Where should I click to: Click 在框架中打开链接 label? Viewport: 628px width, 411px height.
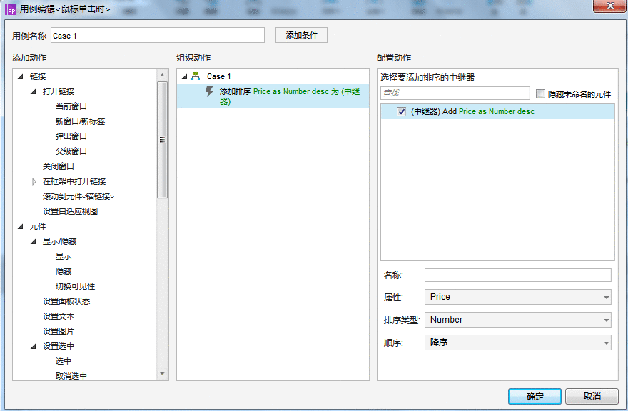74,181
